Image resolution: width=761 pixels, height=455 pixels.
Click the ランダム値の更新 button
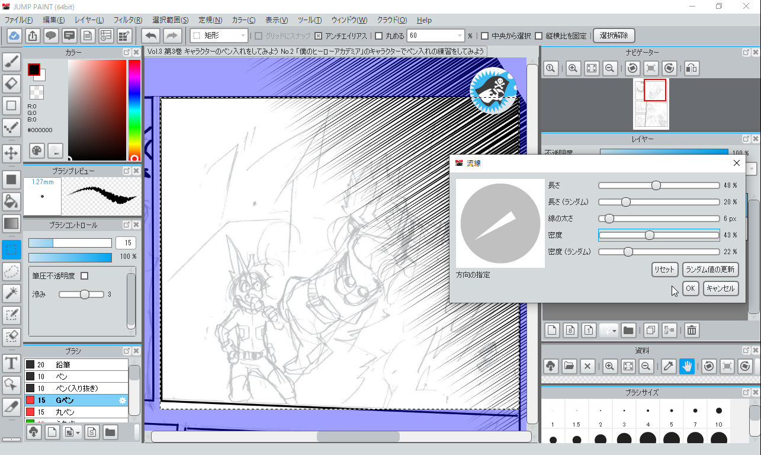(x=710, y=270)
